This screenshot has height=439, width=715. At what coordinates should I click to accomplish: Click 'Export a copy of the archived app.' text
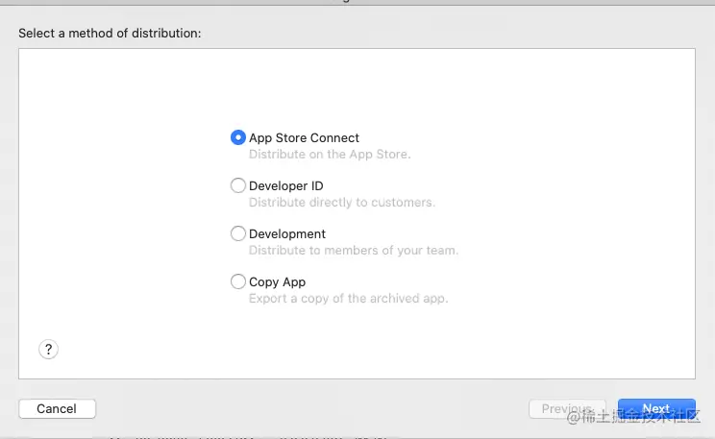(349, 299)
